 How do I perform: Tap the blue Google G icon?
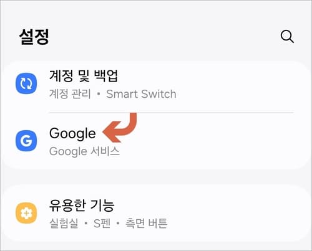[26, 141]
